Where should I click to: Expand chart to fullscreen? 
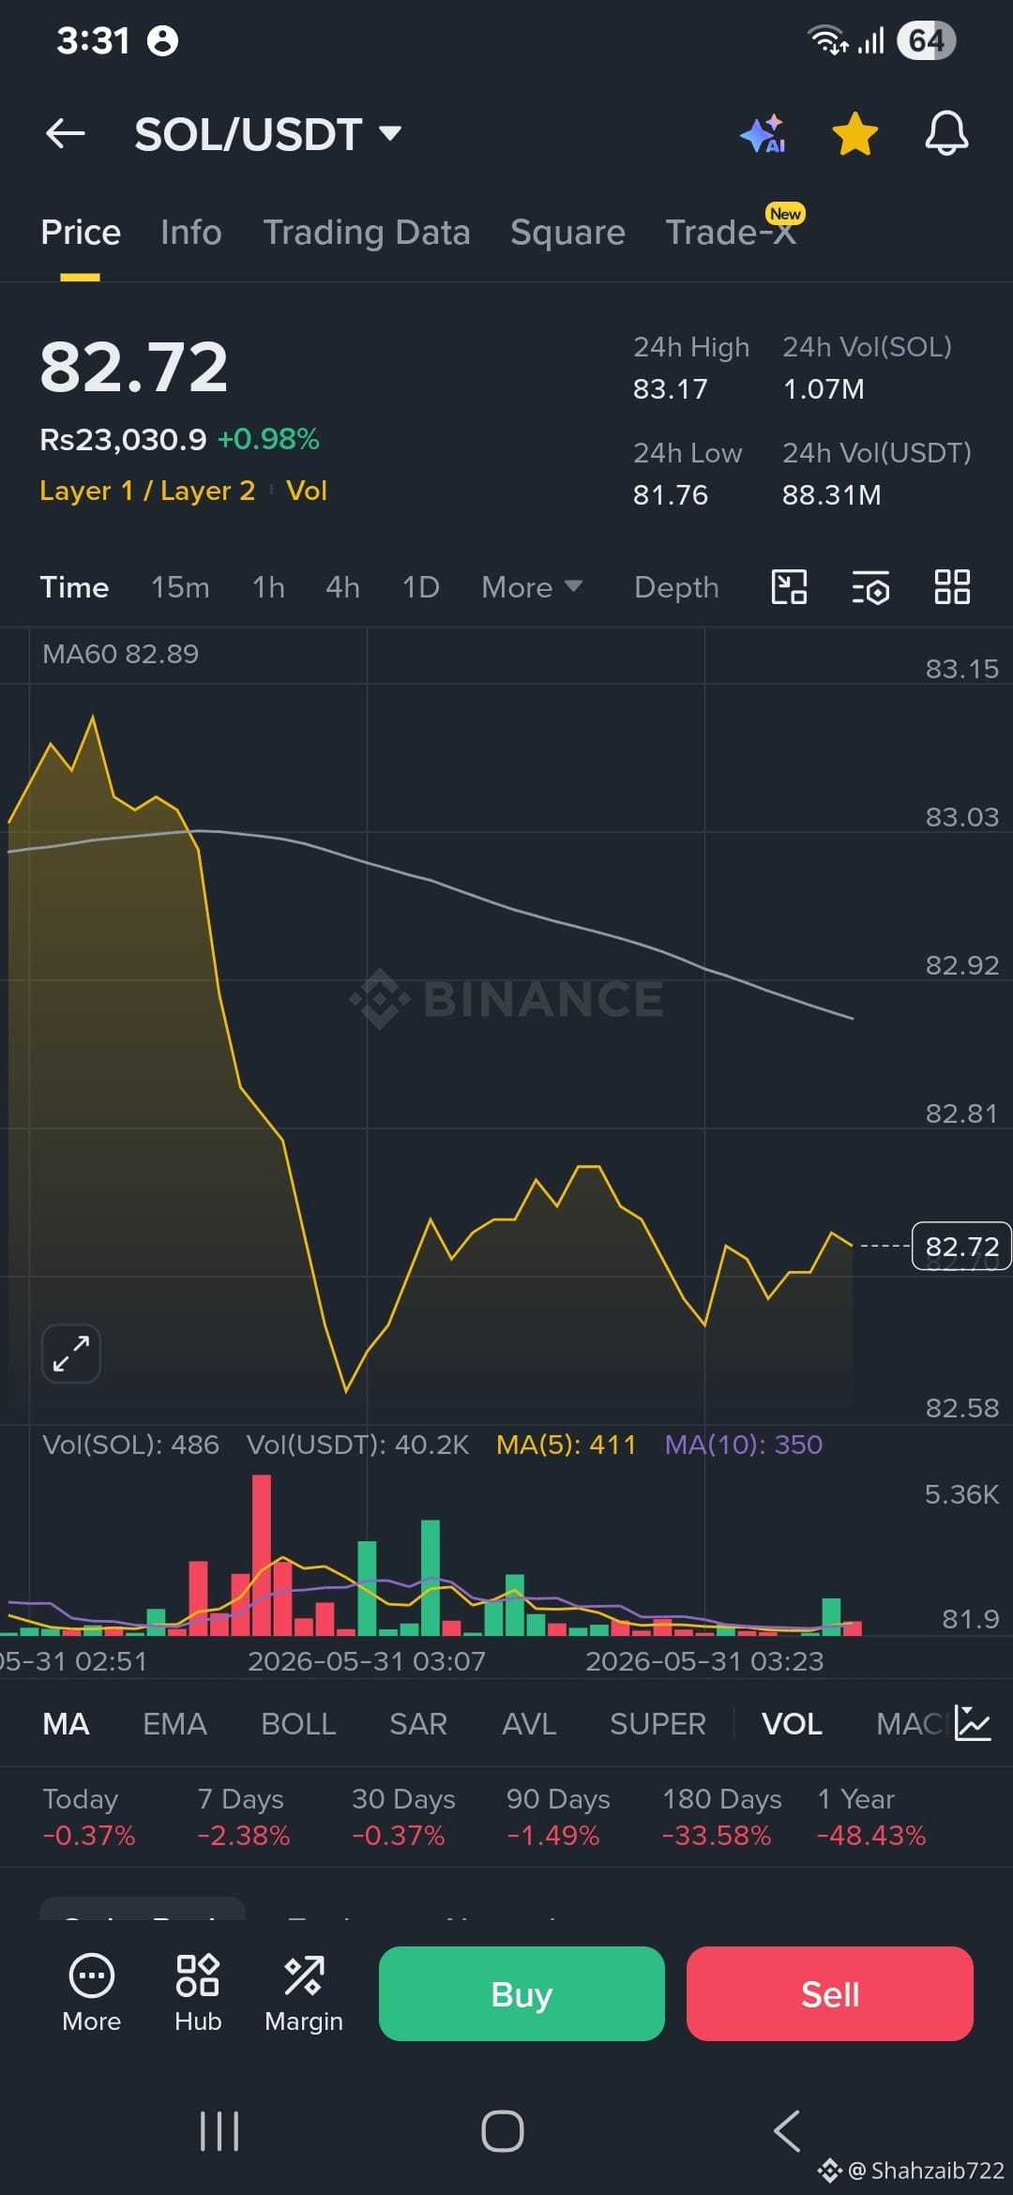click(71, 1354)
